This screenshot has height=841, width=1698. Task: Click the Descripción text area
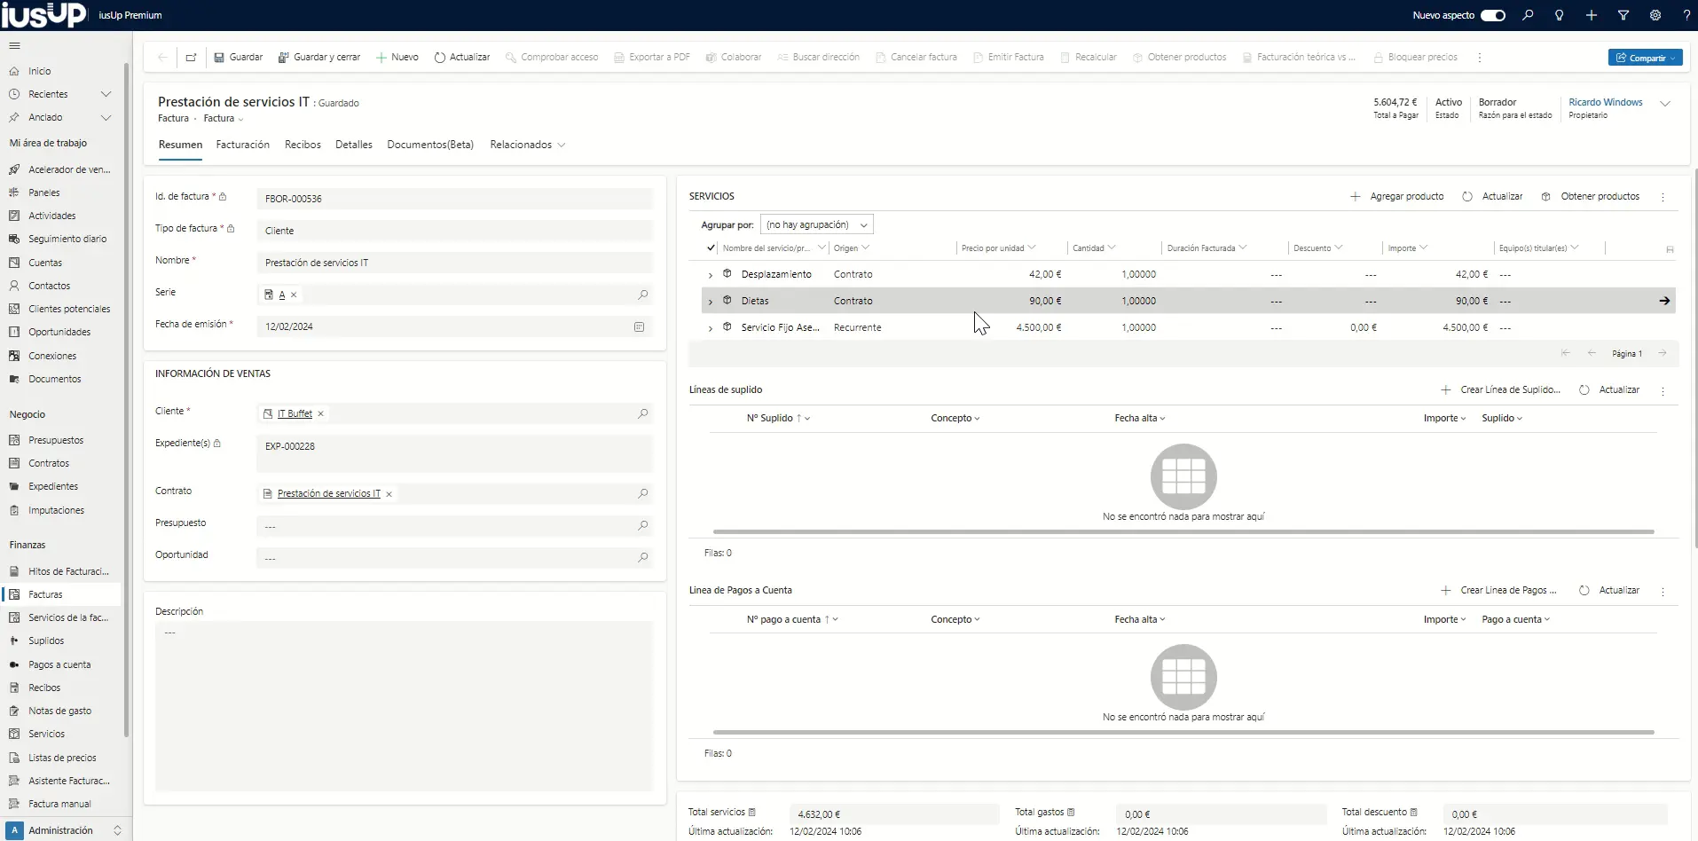click(x=404, y=705)
